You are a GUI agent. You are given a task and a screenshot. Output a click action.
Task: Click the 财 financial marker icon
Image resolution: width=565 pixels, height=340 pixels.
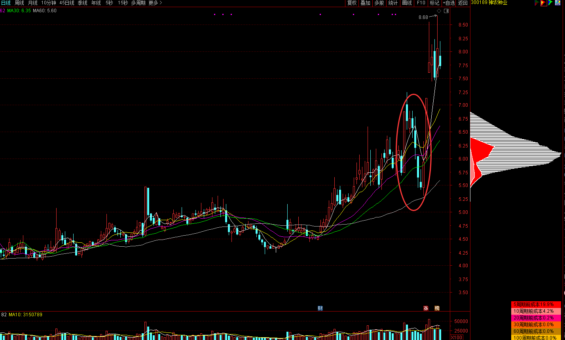[320, 308]
